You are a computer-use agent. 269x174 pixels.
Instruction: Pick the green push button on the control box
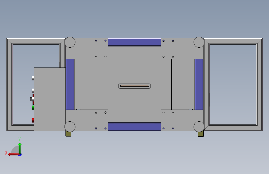pyautogui.click(x=33, y=107)
